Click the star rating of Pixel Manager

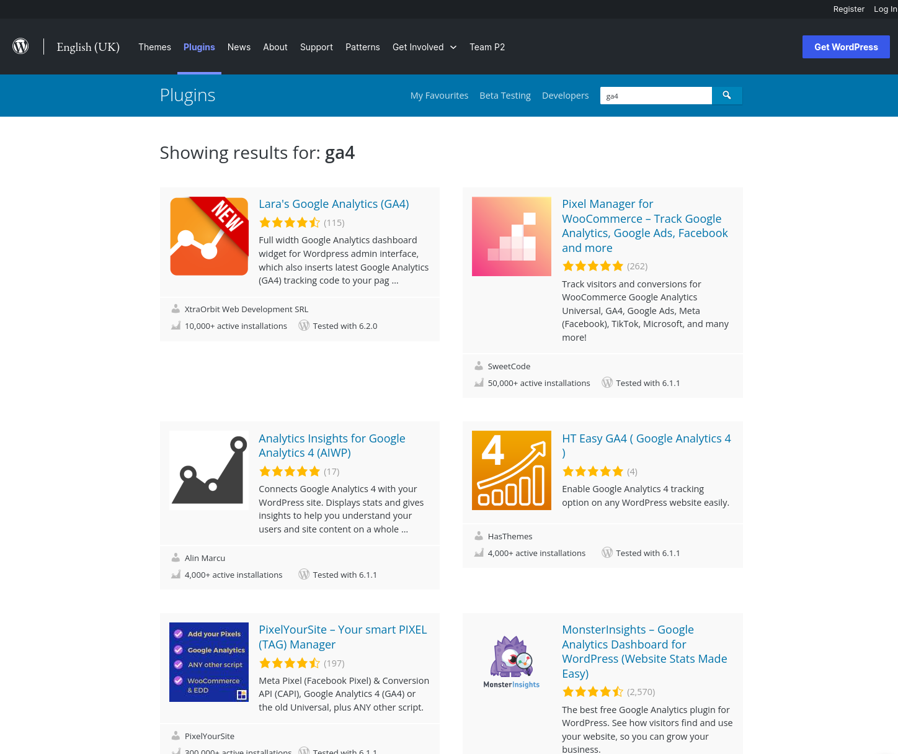[x=593, y=266]
